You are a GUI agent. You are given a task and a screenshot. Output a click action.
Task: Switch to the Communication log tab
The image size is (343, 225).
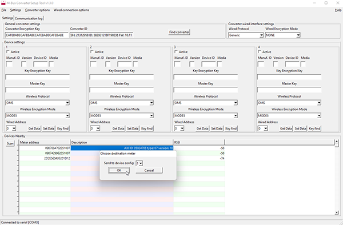coord(29,18)
